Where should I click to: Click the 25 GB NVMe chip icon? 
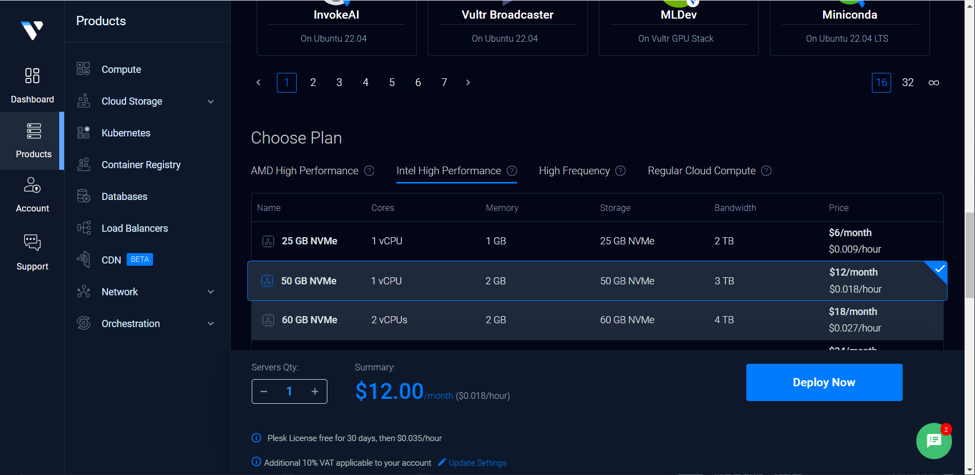tap(268, 241)
